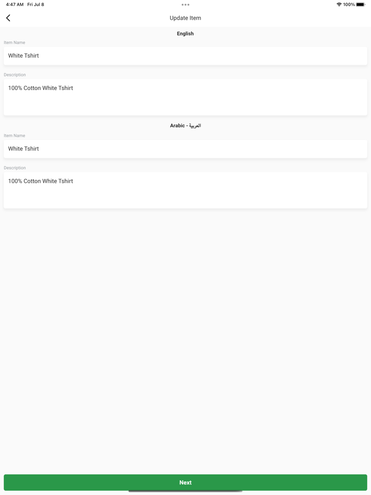Click the green Next button
This screenshot has width=371, height=495.
click(x=185, y=482)
